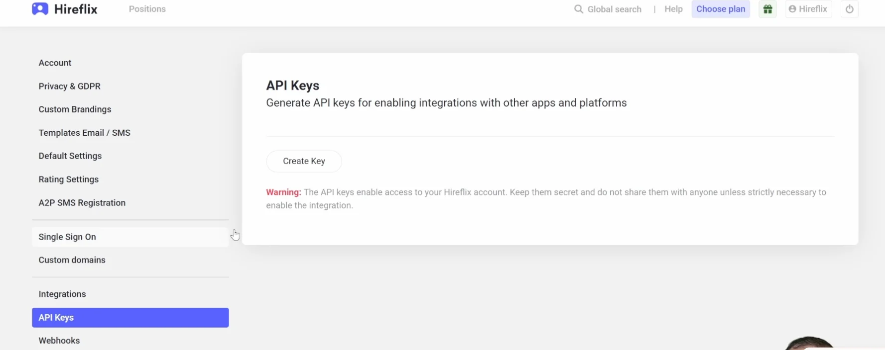
Task: Click the Global search text
Action: 615,9
